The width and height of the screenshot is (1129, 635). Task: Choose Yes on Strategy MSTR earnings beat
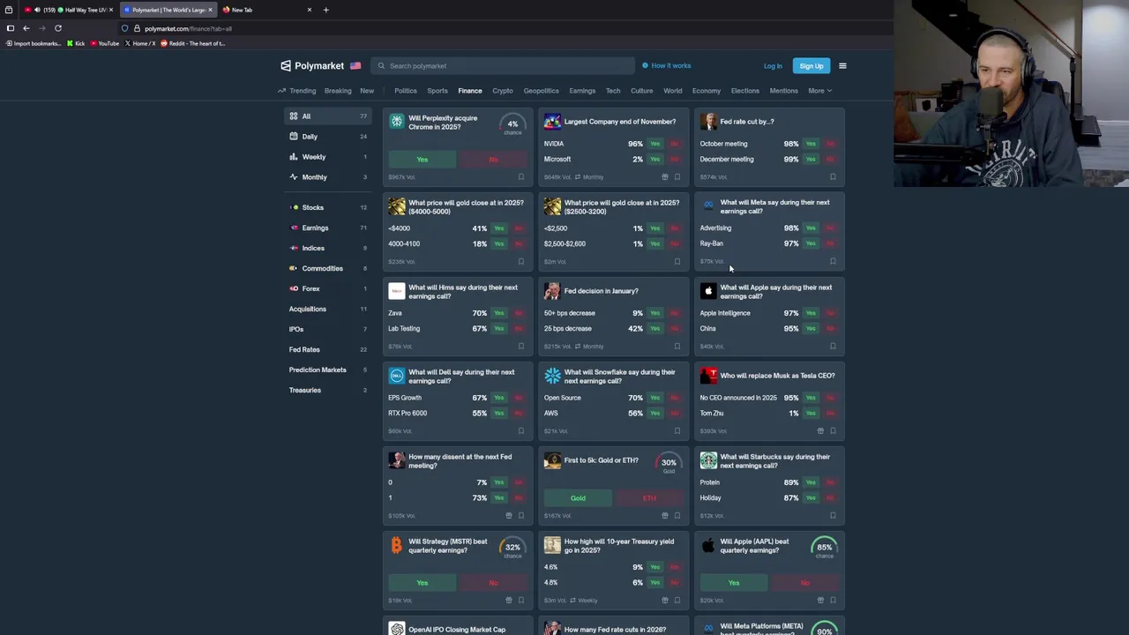422,583
